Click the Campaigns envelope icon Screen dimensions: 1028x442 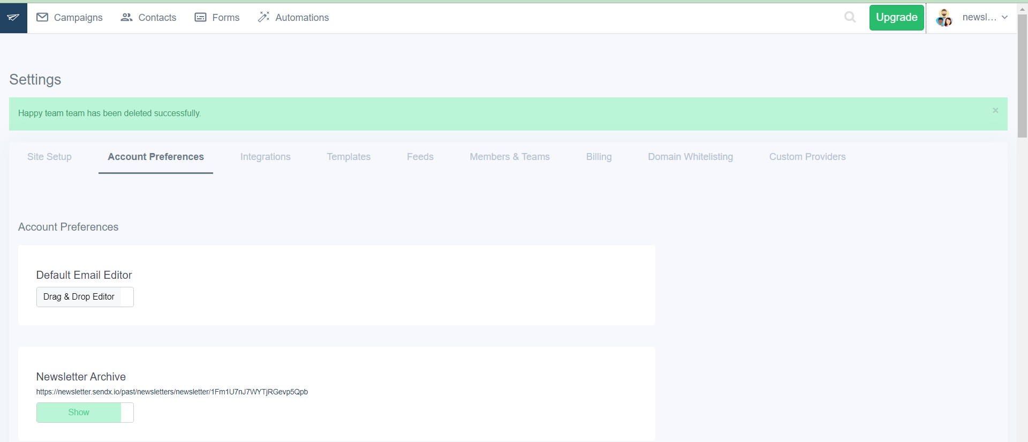pos(42,17)
